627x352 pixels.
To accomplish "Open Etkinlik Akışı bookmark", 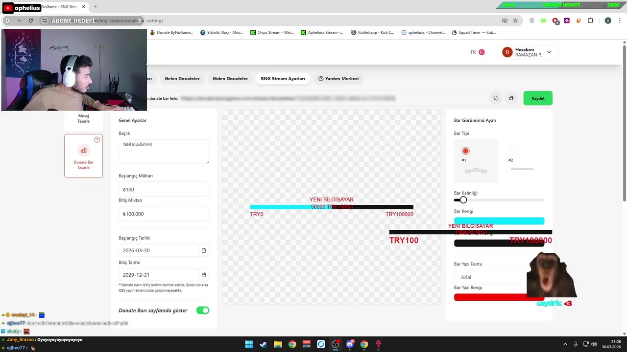I will coord(221,33).
